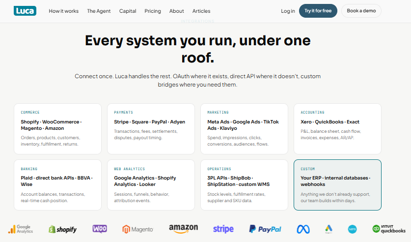Select the highlighted Custom integrations card
411x242 pixels.
click(338, 185)
